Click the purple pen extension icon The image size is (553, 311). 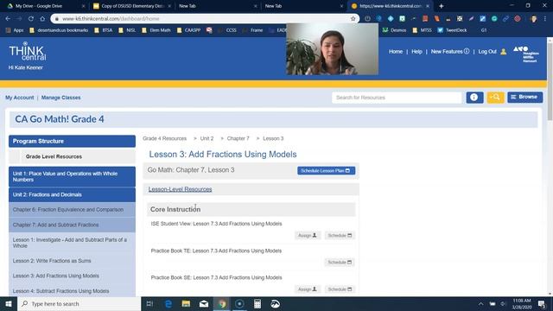pos(471,19)
